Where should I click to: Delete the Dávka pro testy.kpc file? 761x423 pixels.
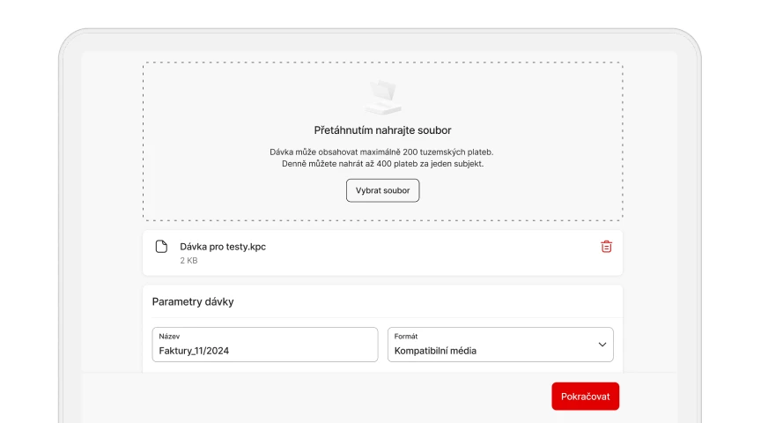coord(606,247)
